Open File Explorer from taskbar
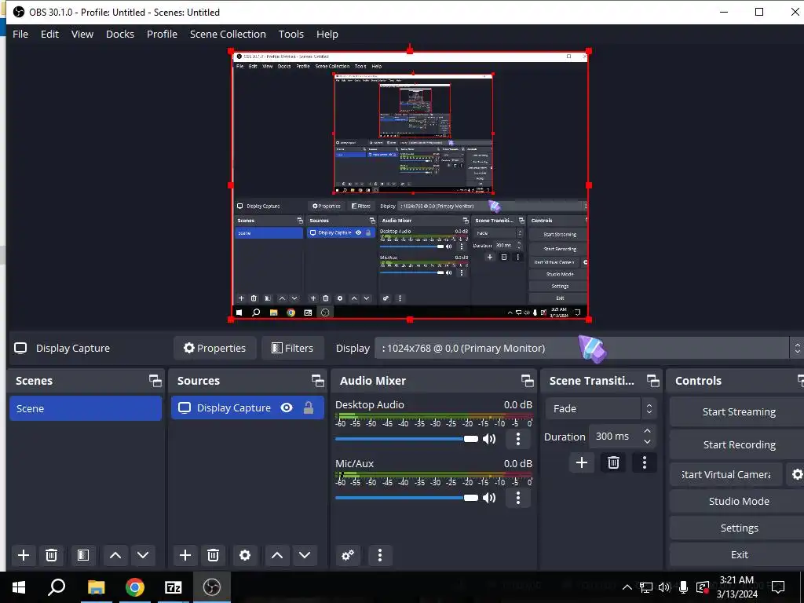Viewport: 804px width, 603px height. (96, 587)
